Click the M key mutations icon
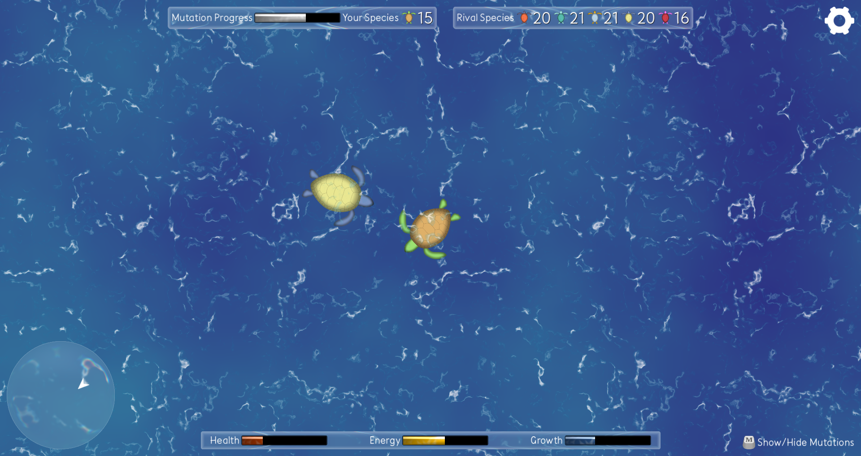This screenshot has height=456, width=861. tap(749, 442)
